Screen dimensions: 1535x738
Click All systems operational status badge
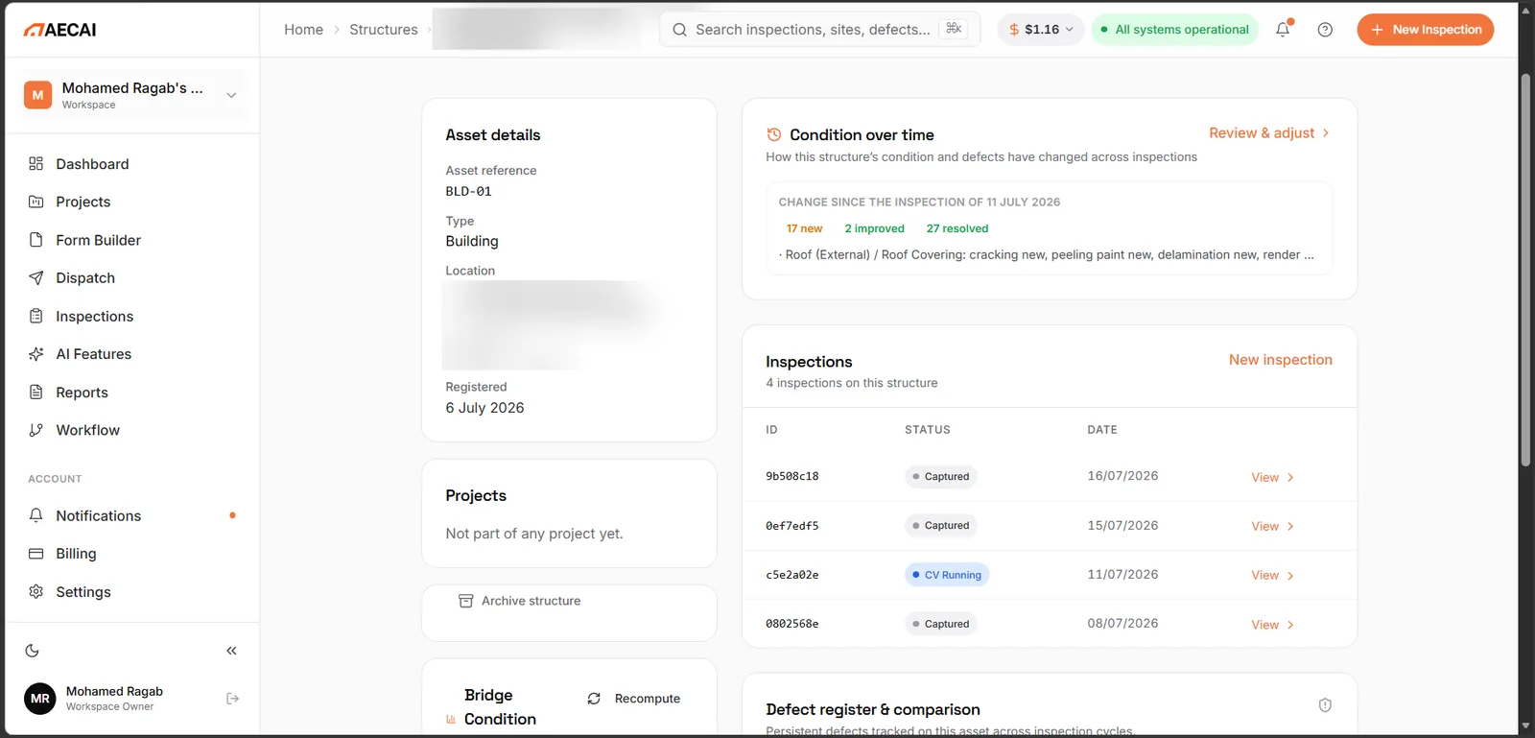(1174, 30)
